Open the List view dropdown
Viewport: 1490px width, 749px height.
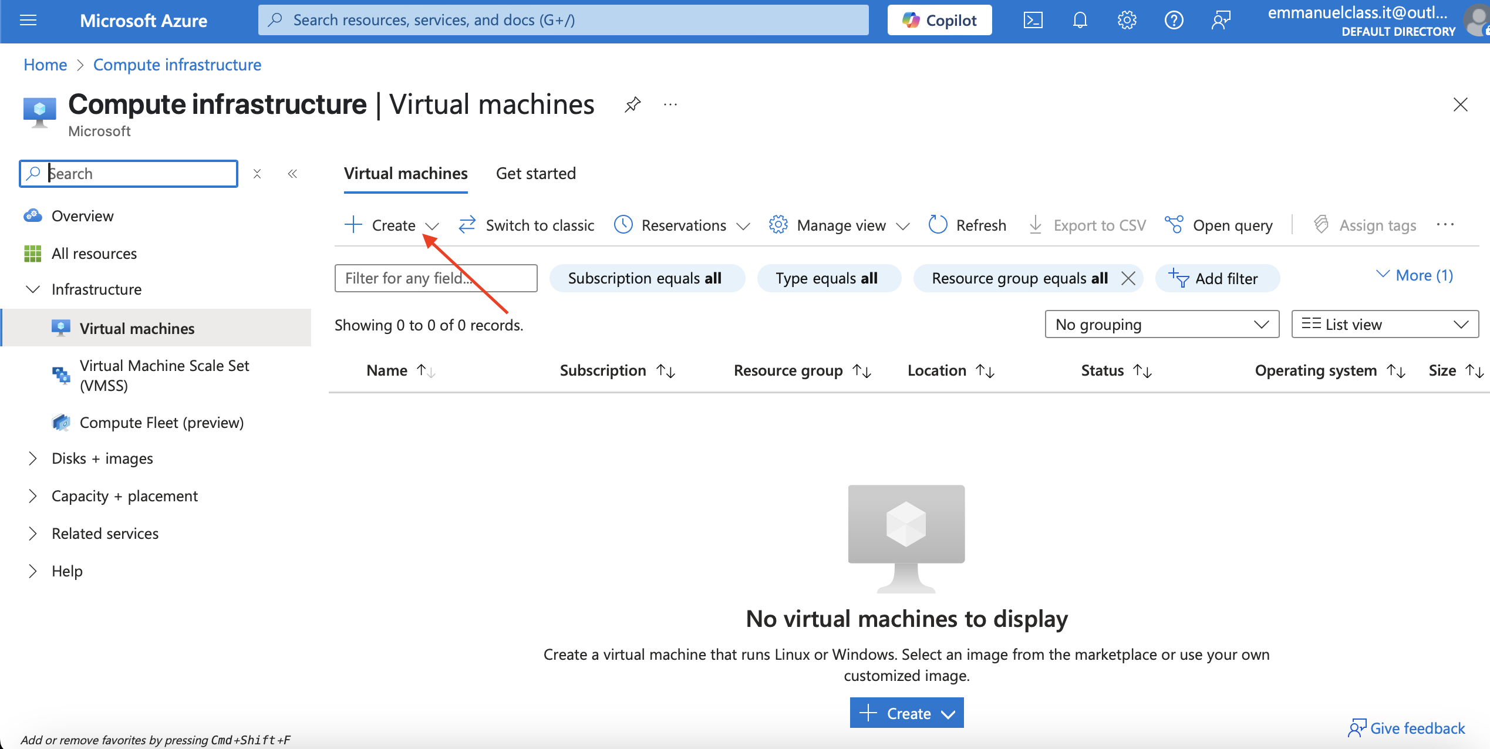(x=1385, y=325)
